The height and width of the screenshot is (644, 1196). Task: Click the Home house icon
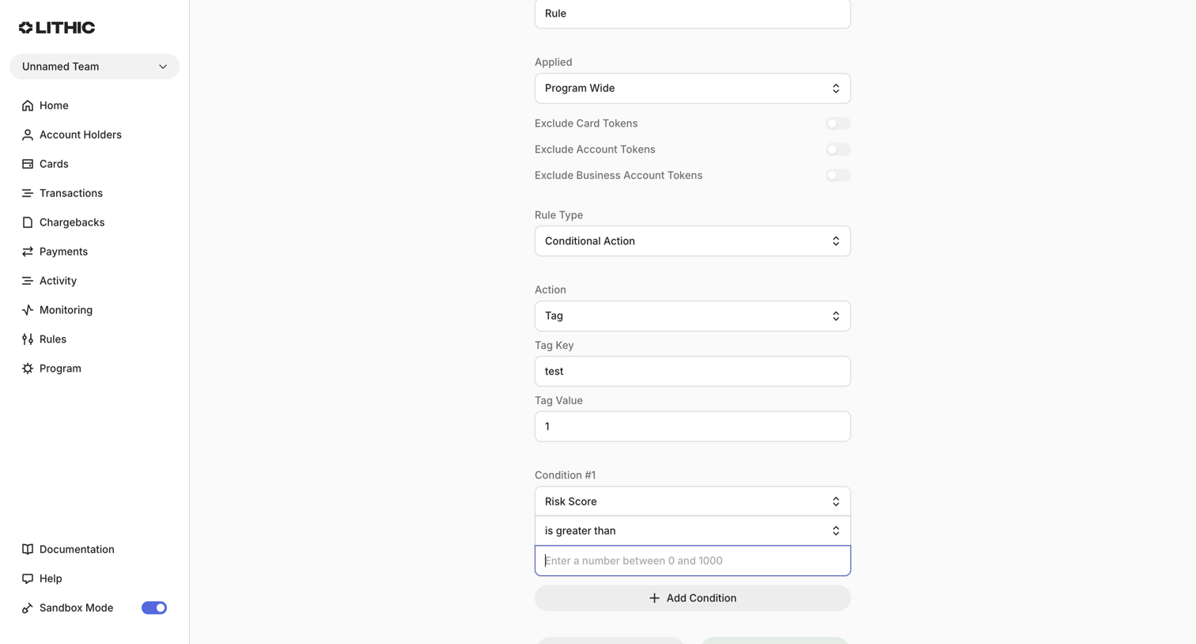(28, 105)
